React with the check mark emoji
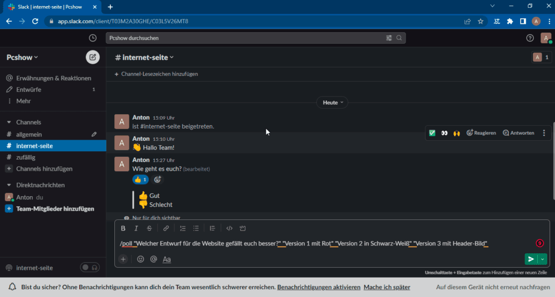 tap(432, 133)
